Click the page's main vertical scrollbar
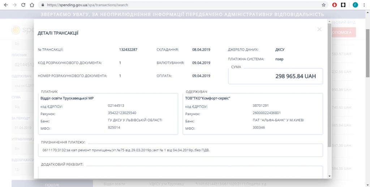This screenshot has height=187, width=370. point(367,53)
